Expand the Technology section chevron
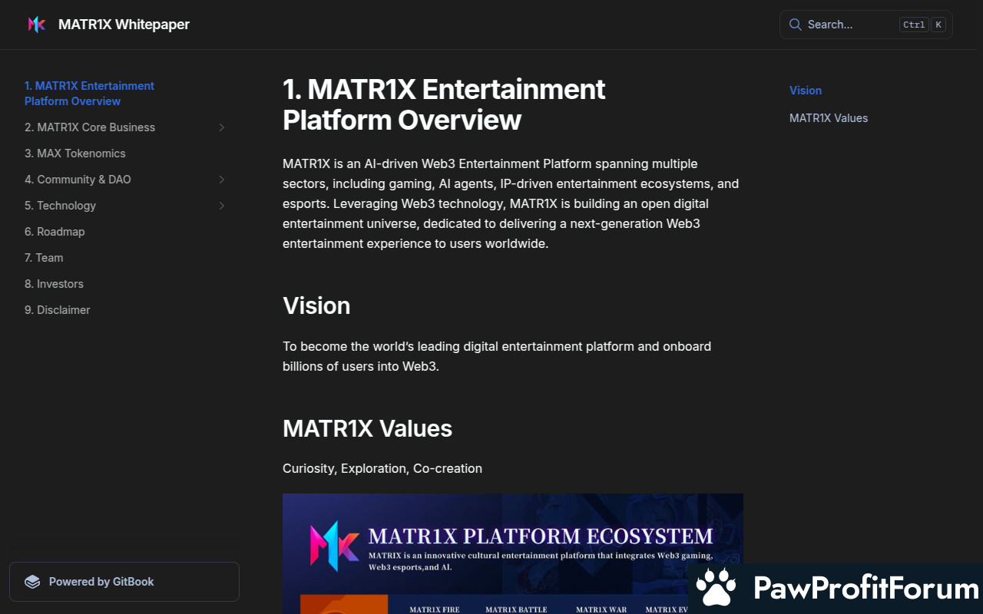 click(x=221, y=206)
